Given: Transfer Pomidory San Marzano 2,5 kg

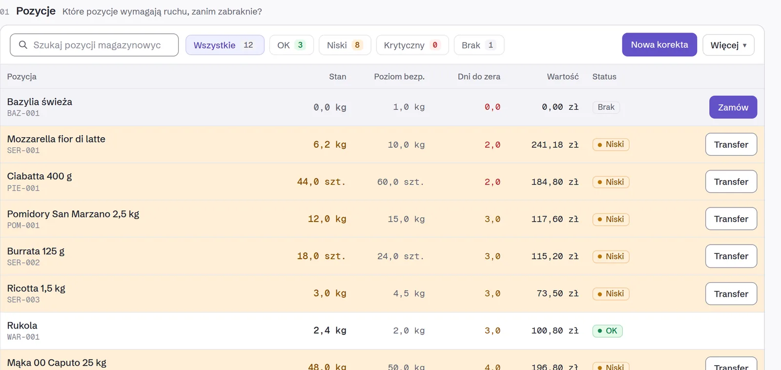Looking at the screenshot, I should coord(731,219).
